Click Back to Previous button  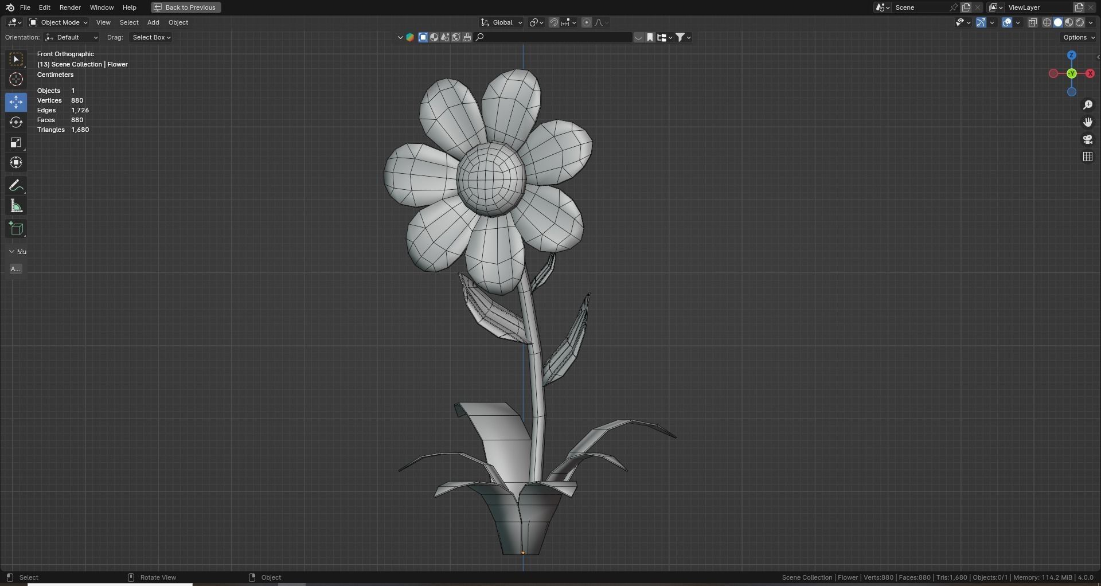[x=186, y=7]
